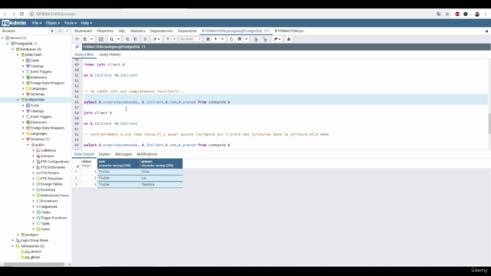Screen dimensions: 491x276
Task: Click the Rollback transaction icon
Action: point(265,39)
